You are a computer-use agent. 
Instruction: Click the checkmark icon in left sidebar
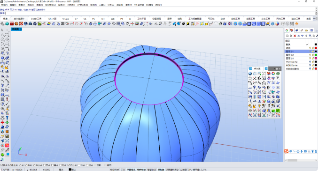click(7, 104)
